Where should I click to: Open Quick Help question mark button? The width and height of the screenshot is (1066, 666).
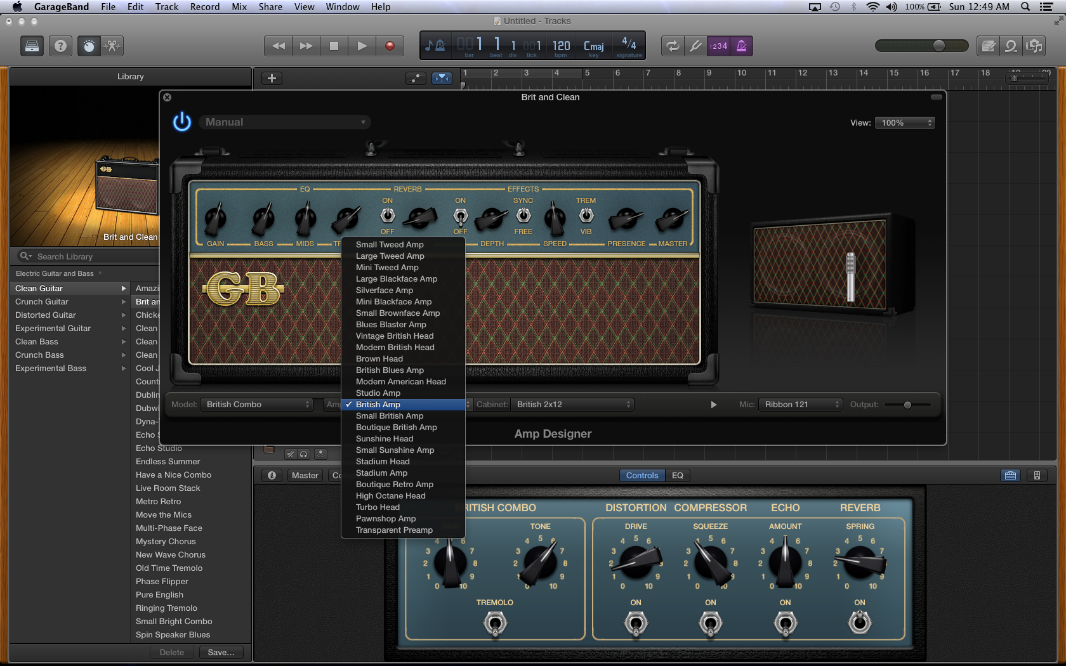click(x=60, y=46)
